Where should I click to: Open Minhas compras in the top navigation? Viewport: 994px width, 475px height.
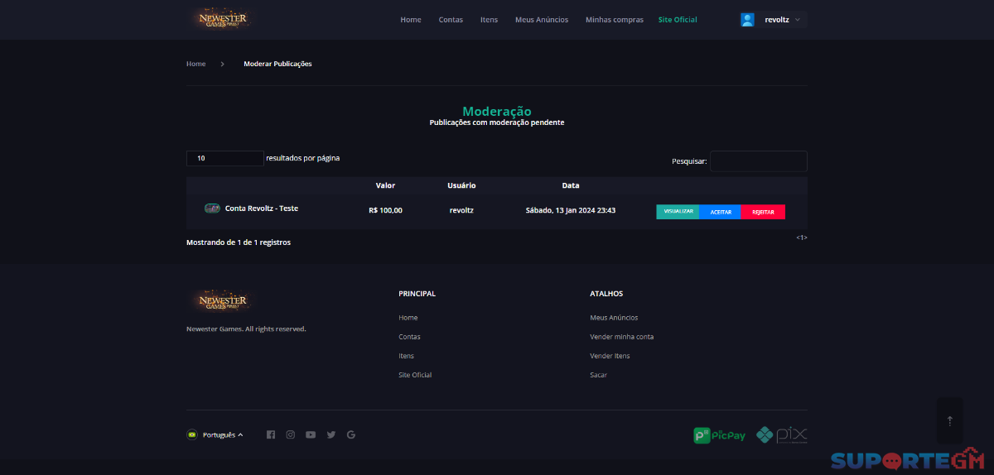[x=614, y=20]
